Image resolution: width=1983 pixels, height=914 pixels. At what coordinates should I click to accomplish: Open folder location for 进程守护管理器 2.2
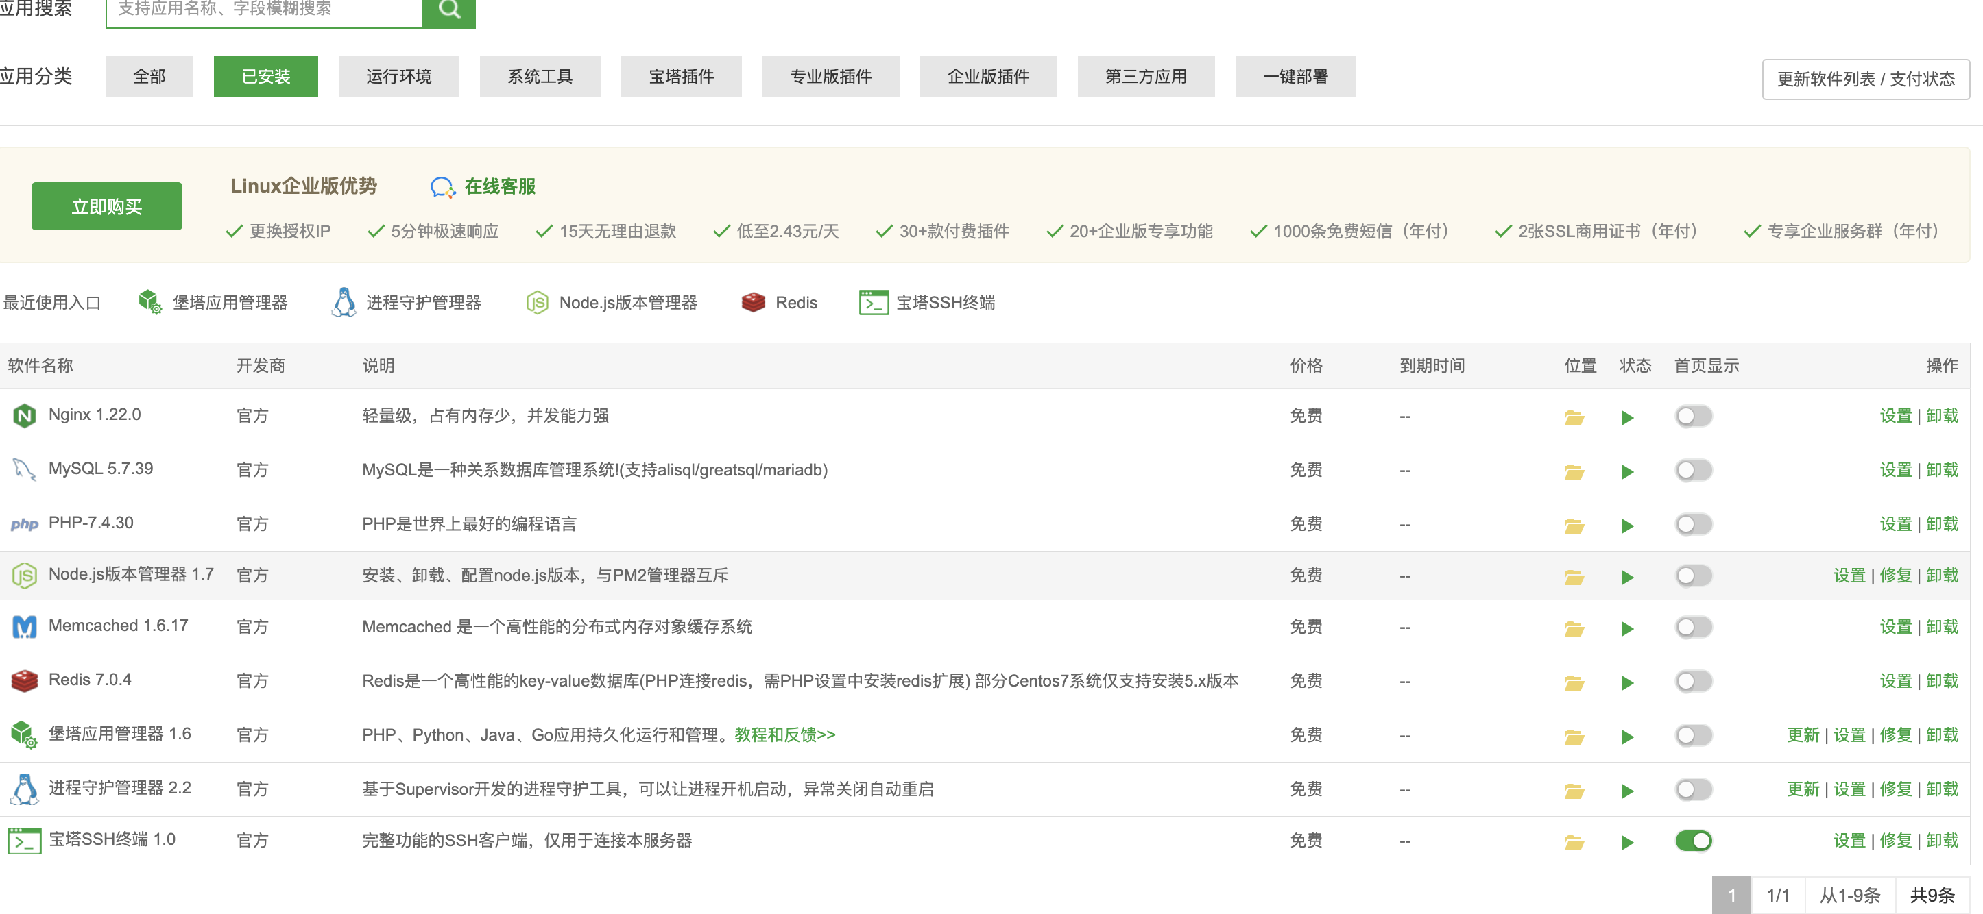tap(1574, 790)
